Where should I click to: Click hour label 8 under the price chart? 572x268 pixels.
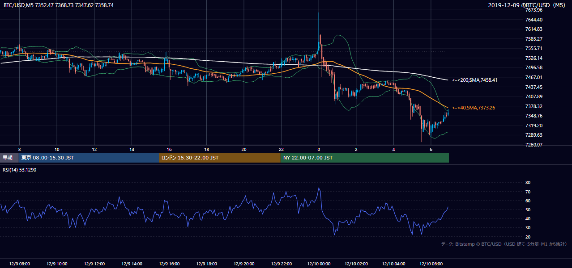pos(19,149)
